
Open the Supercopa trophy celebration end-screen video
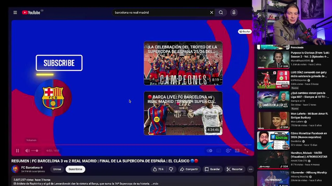[x=183, y=63]
